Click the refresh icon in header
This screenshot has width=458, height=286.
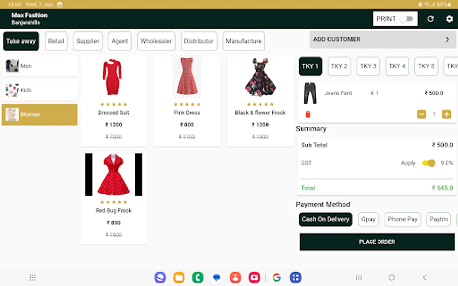(430, 19)
